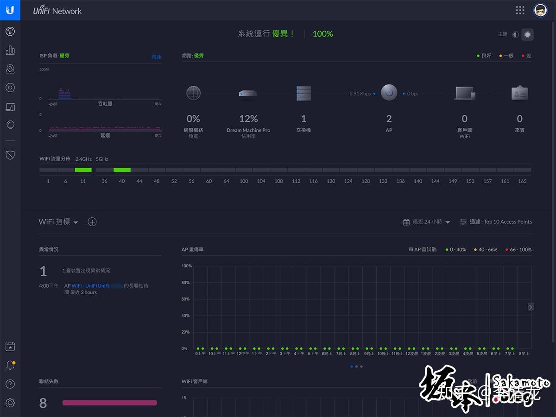Switch to the dark theme toggle
This screenshot has width=556, height=417.
[x=528, y=34]
